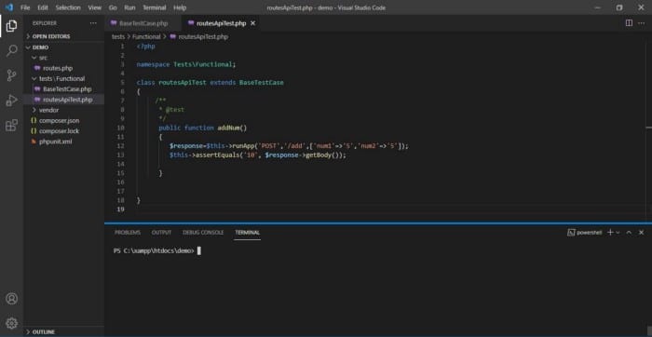Click the namespace Tests\Functional line
This screenshot has width=652, height=337.
coord(186,64)
